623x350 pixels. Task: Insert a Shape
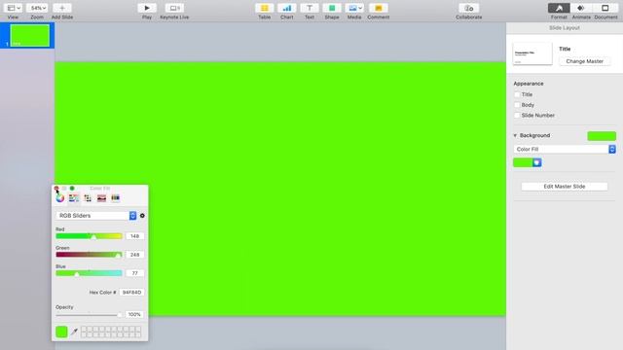(x=332, y=8)
